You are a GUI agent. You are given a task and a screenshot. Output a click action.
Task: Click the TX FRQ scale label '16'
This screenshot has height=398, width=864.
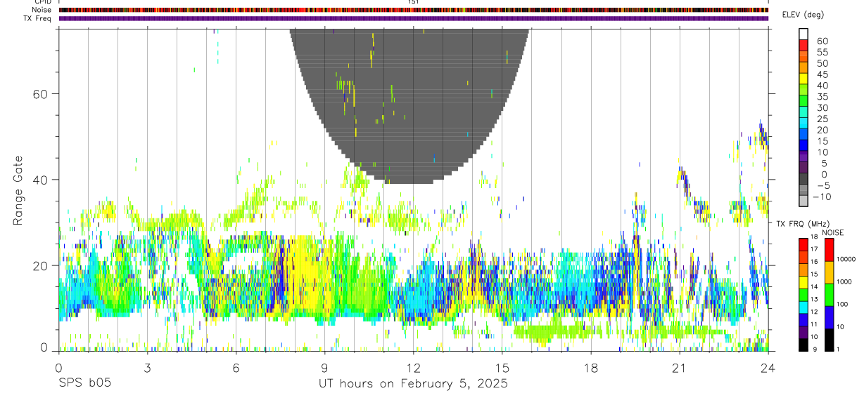[x=815, y=262]
